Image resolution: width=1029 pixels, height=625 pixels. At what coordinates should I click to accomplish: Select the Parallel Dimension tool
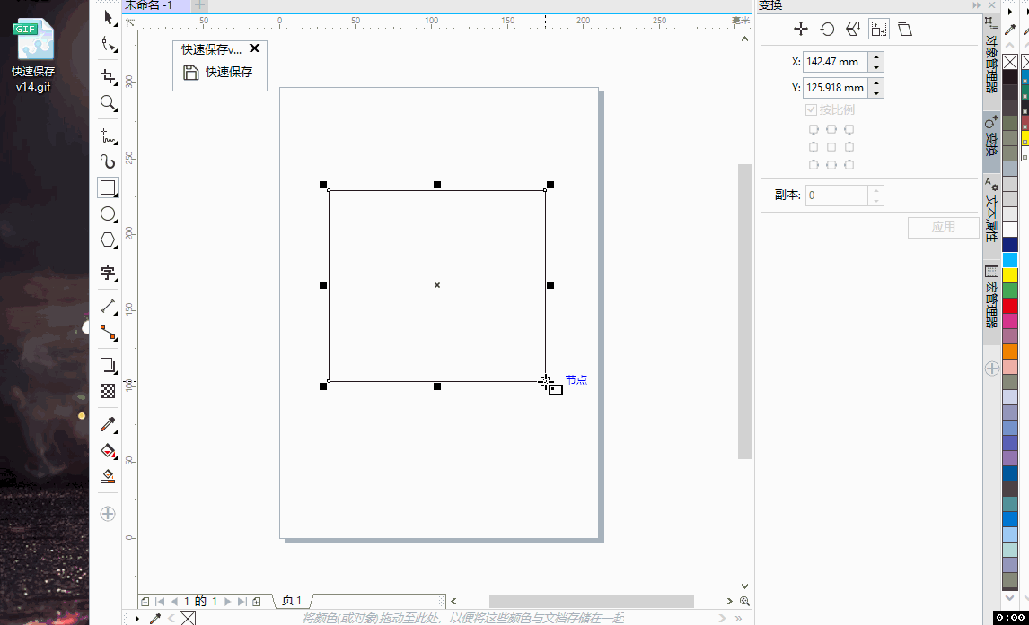[x=109, y=307]
